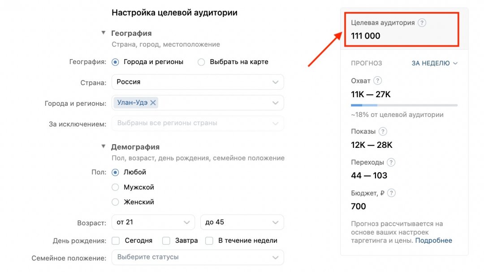Collapse the Демография section triangle
Screen dimensions: 484x272
point(104,147)
